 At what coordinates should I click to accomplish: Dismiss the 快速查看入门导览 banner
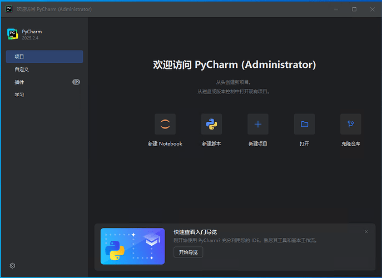coord(366,231)
